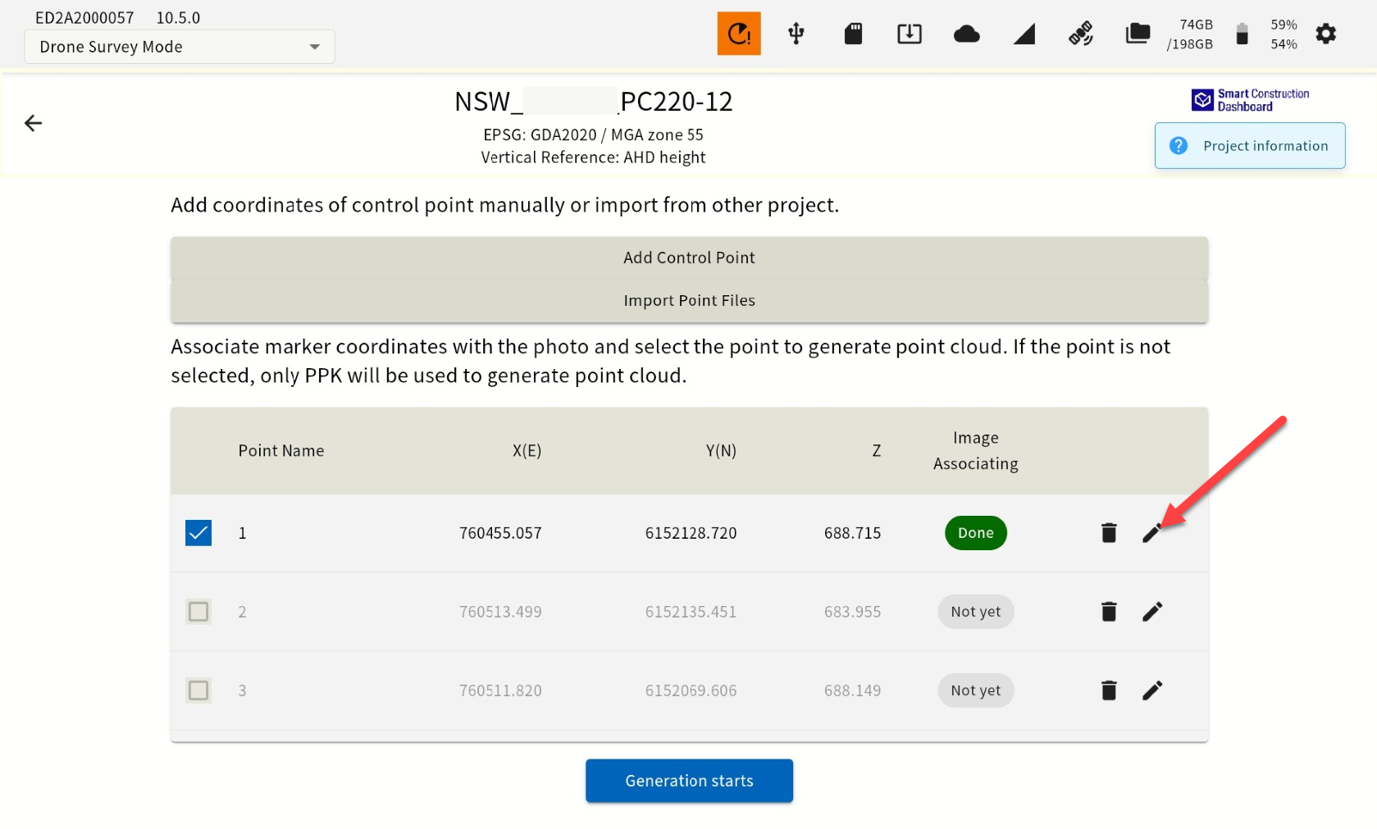Click the 59% battery percentage
The height and width of the screenshot is (829, 1377).
[1284, 25]
